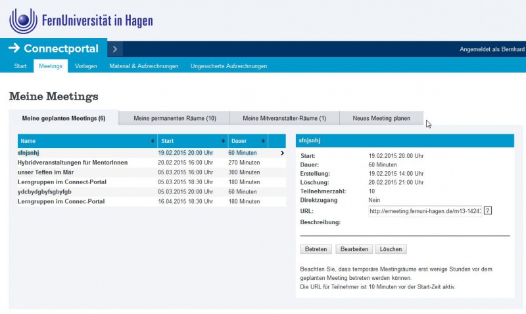Click the meeting URL input field
526x314 pixels.
(425, 211)
